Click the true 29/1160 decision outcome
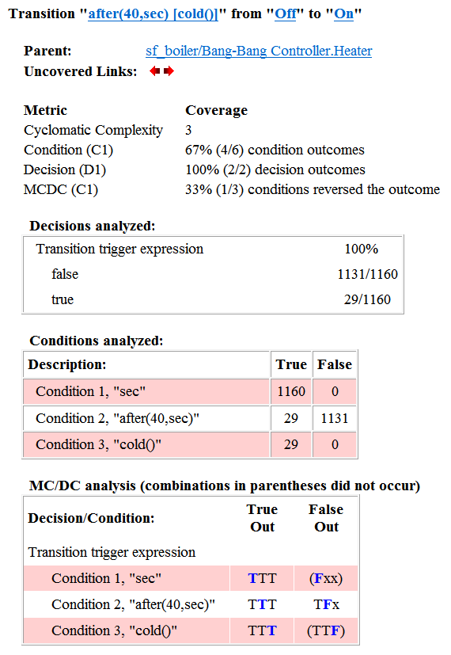Screen dimensions: 451x655 (213, 299)
